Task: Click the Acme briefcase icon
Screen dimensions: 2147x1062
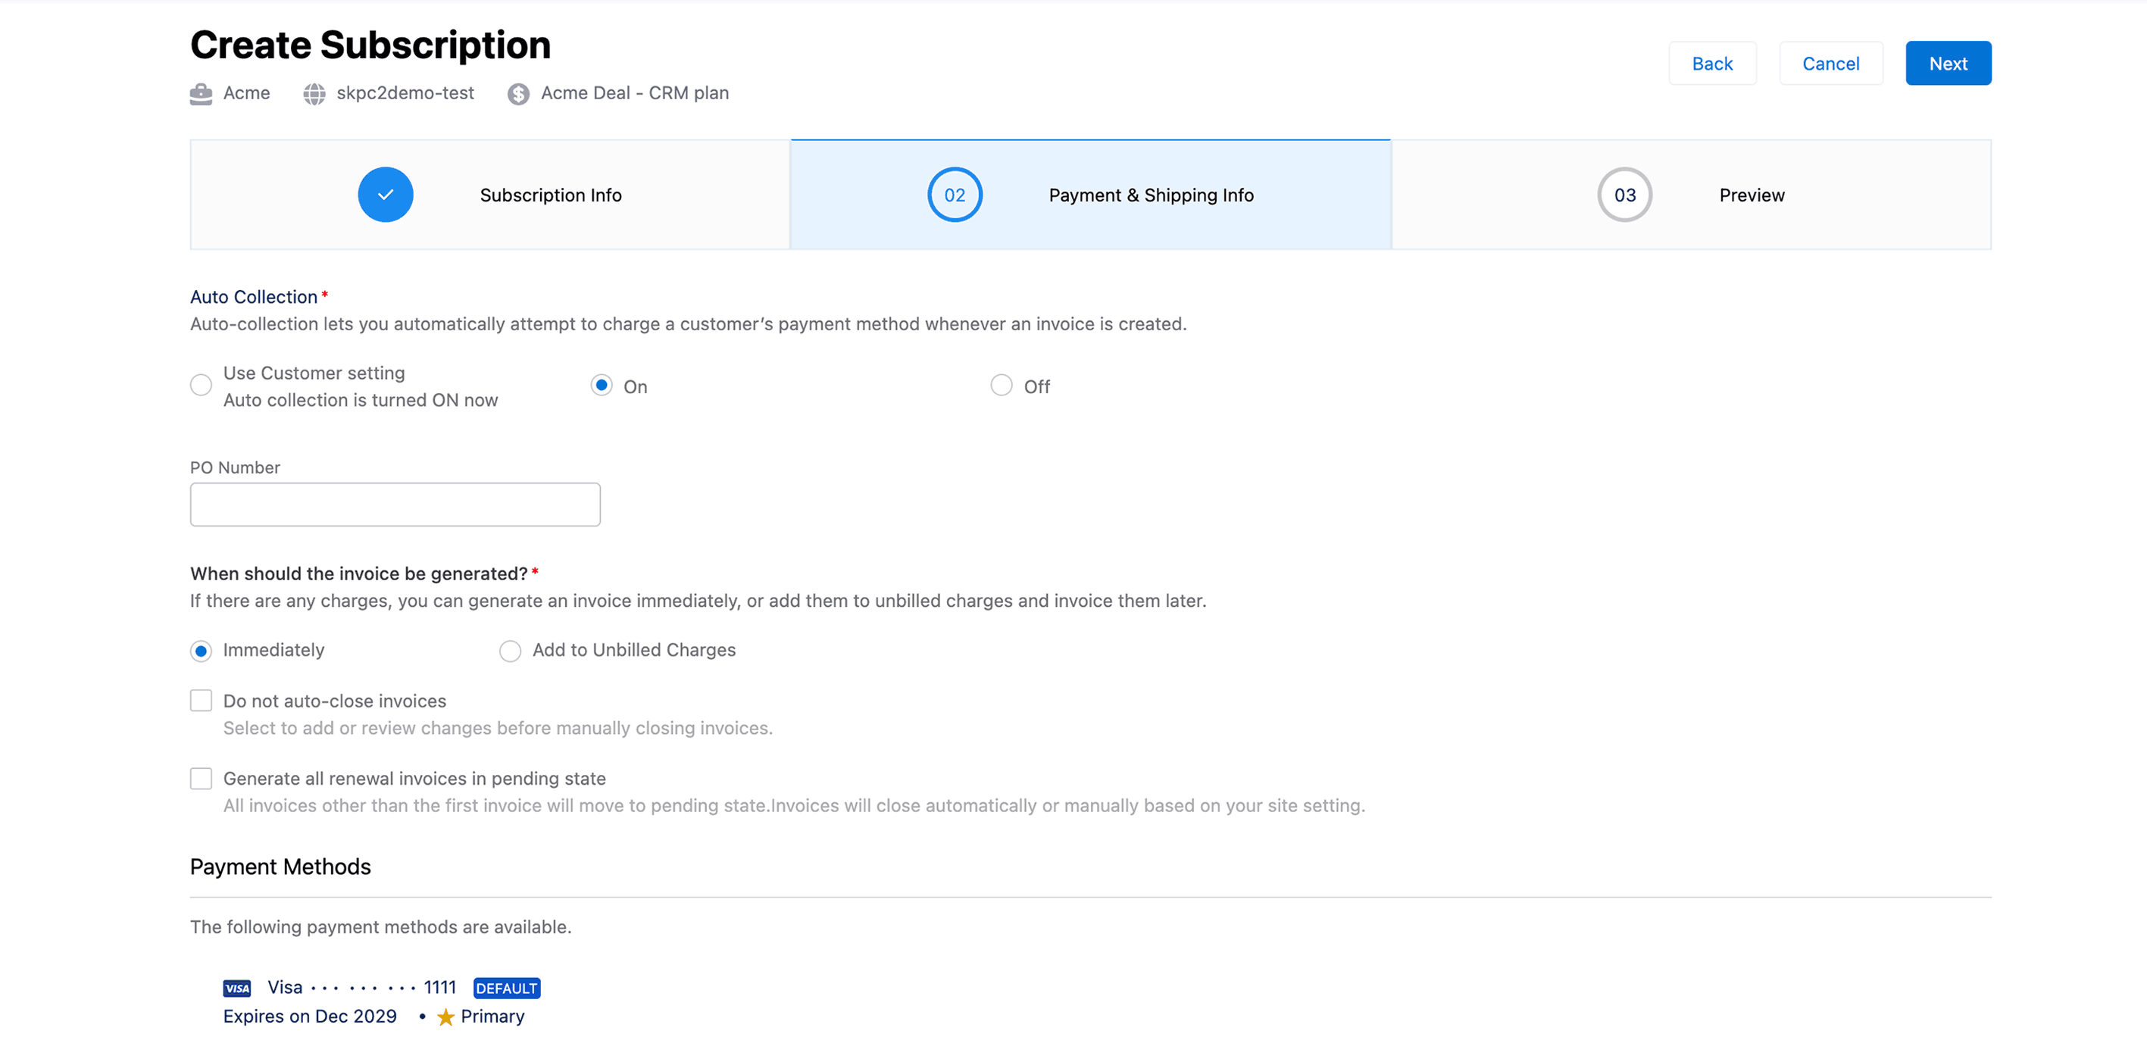Action: point(200,93)
